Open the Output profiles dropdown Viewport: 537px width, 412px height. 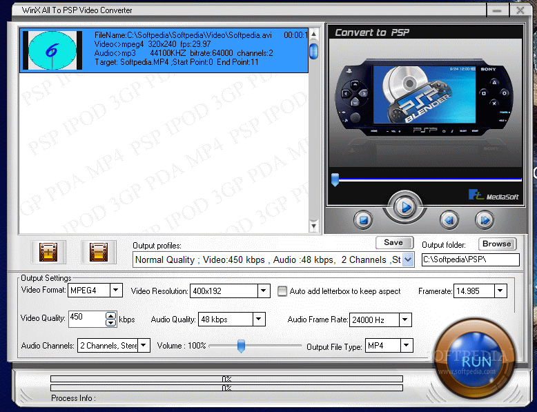(x=408, y=259)
